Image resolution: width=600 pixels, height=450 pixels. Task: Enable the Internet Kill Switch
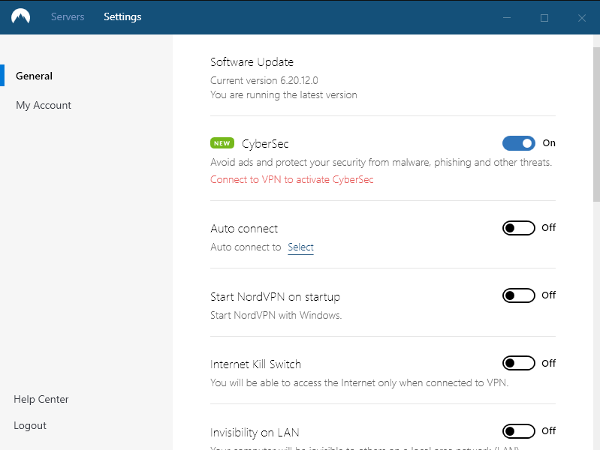[518, 363]
